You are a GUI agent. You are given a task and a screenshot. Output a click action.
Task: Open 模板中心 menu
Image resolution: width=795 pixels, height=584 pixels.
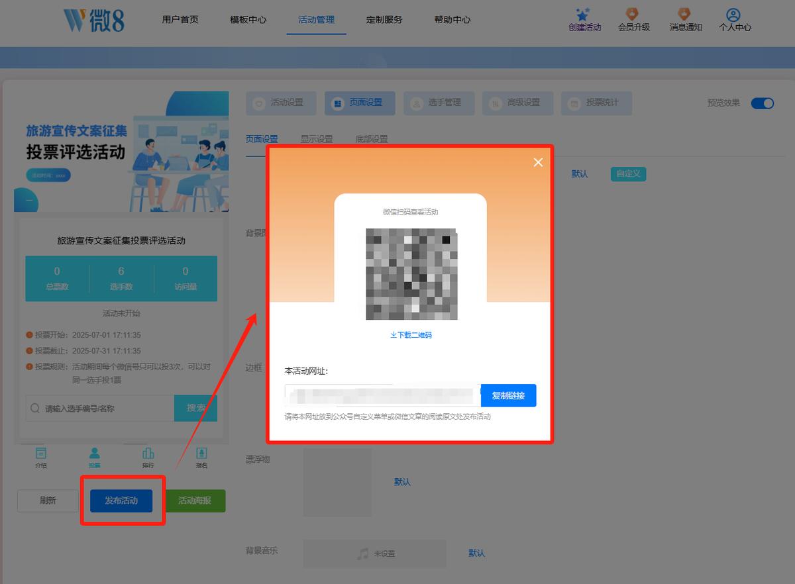pos(248,20)
